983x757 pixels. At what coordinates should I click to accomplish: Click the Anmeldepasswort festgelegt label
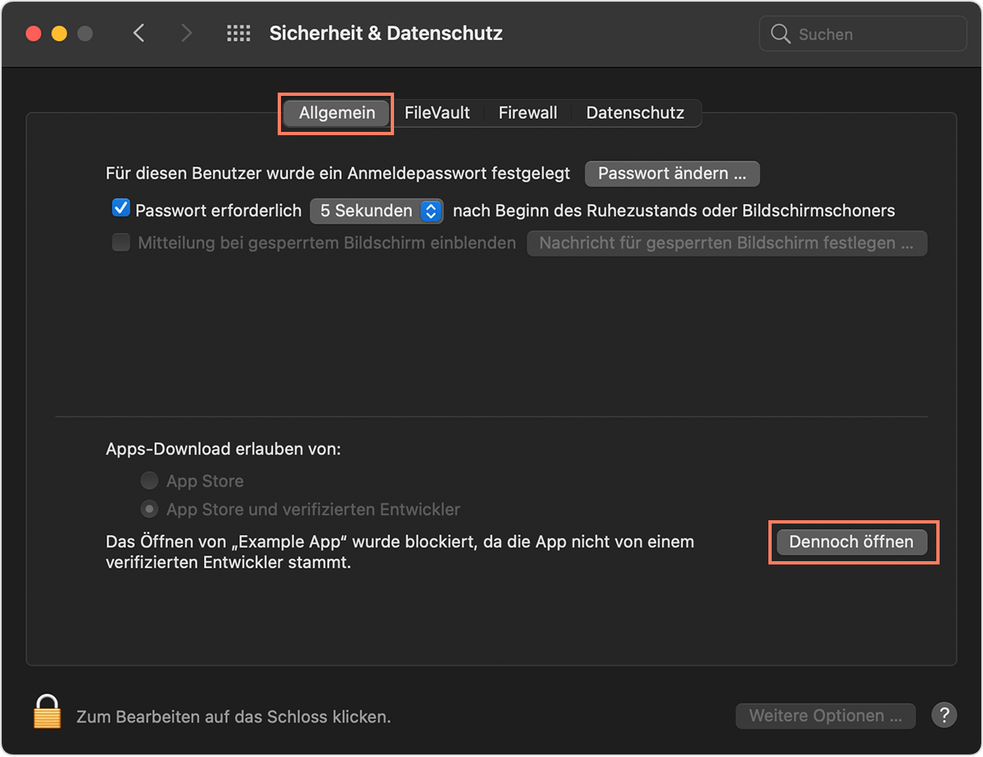(337, 174)
